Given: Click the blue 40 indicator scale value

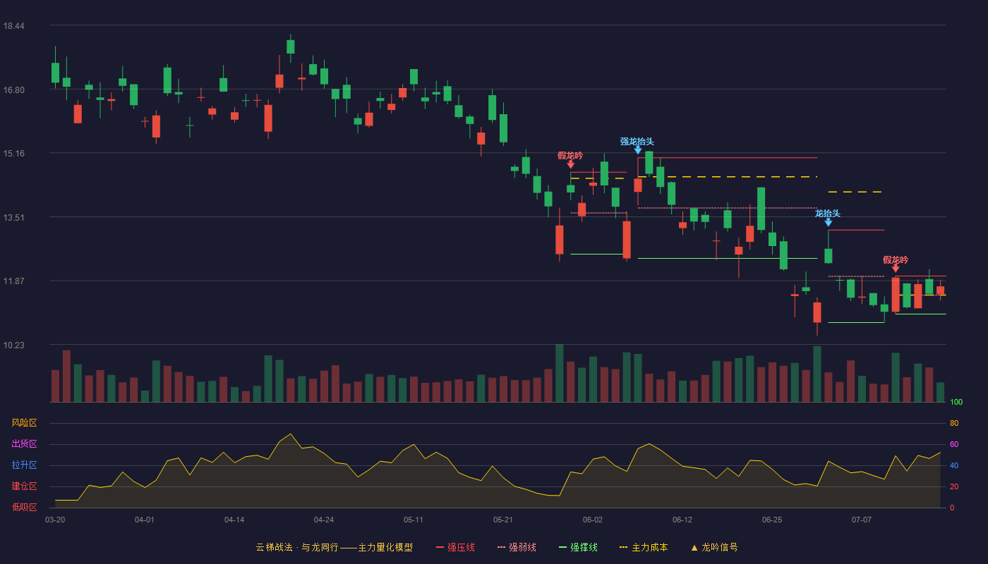Looking at the screenshot, I should (954, 465).
